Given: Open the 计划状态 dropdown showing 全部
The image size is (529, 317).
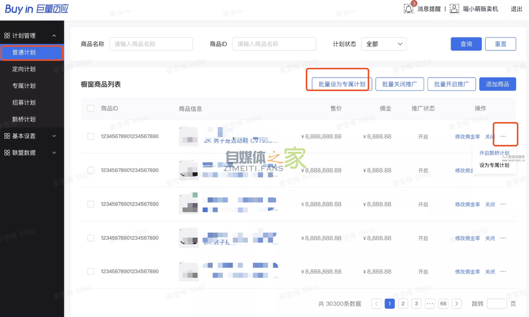Looking at the screenshot, I should pyautogui.click(x=383, y=44).
